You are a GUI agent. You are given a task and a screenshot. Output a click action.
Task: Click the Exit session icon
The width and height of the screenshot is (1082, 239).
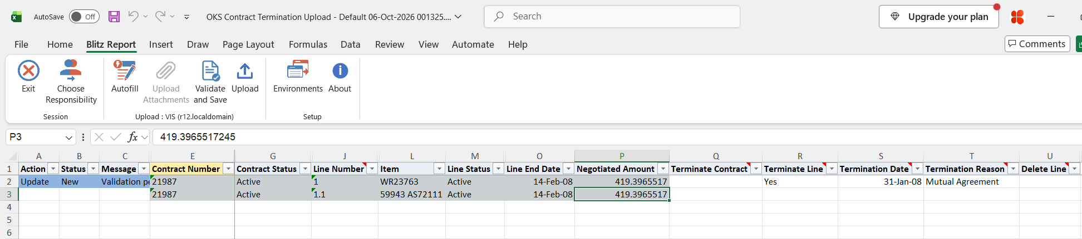(x=28, y=71)
